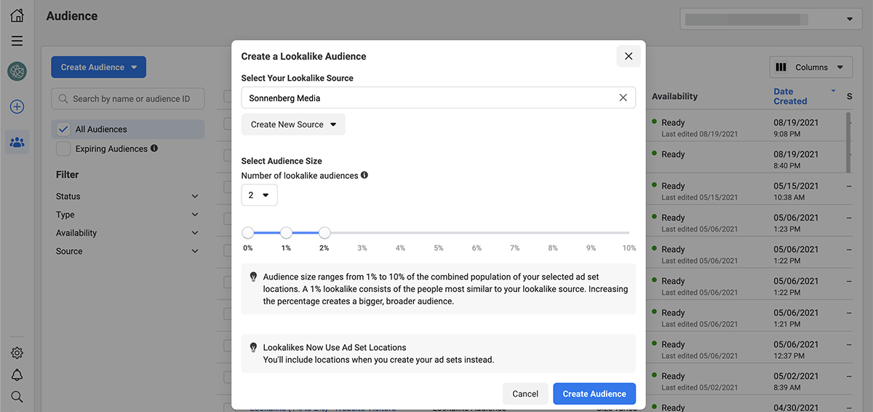Click the audience search input field

128,99
